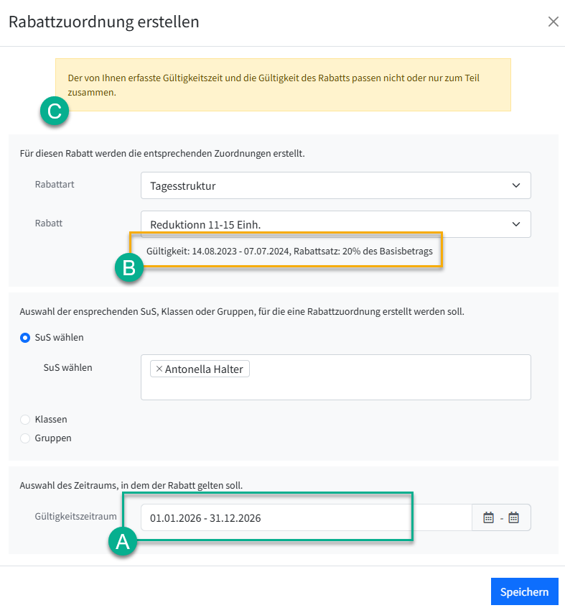Click the Rabattart chevron arrow

point(516,185)
